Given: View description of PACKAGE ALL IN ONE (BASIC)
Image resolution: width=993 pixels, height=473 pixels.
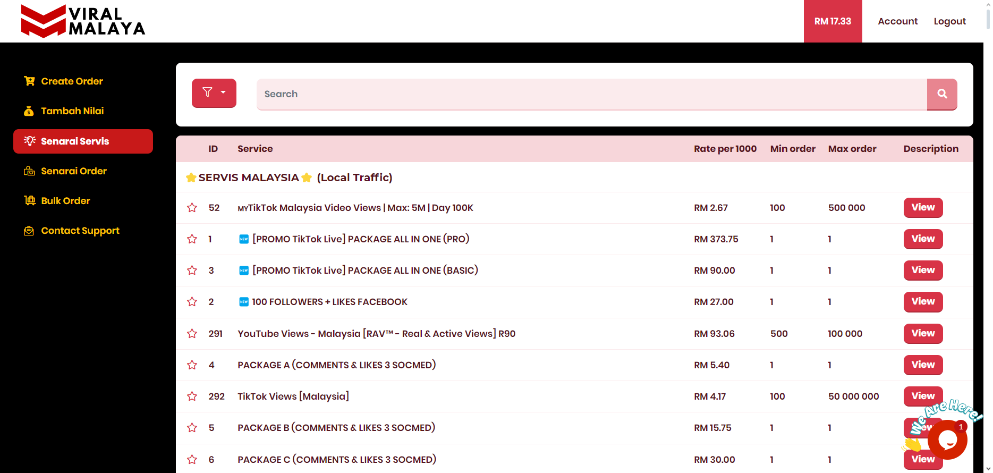Looking at the screenshot, I should [x=923, y=271].
